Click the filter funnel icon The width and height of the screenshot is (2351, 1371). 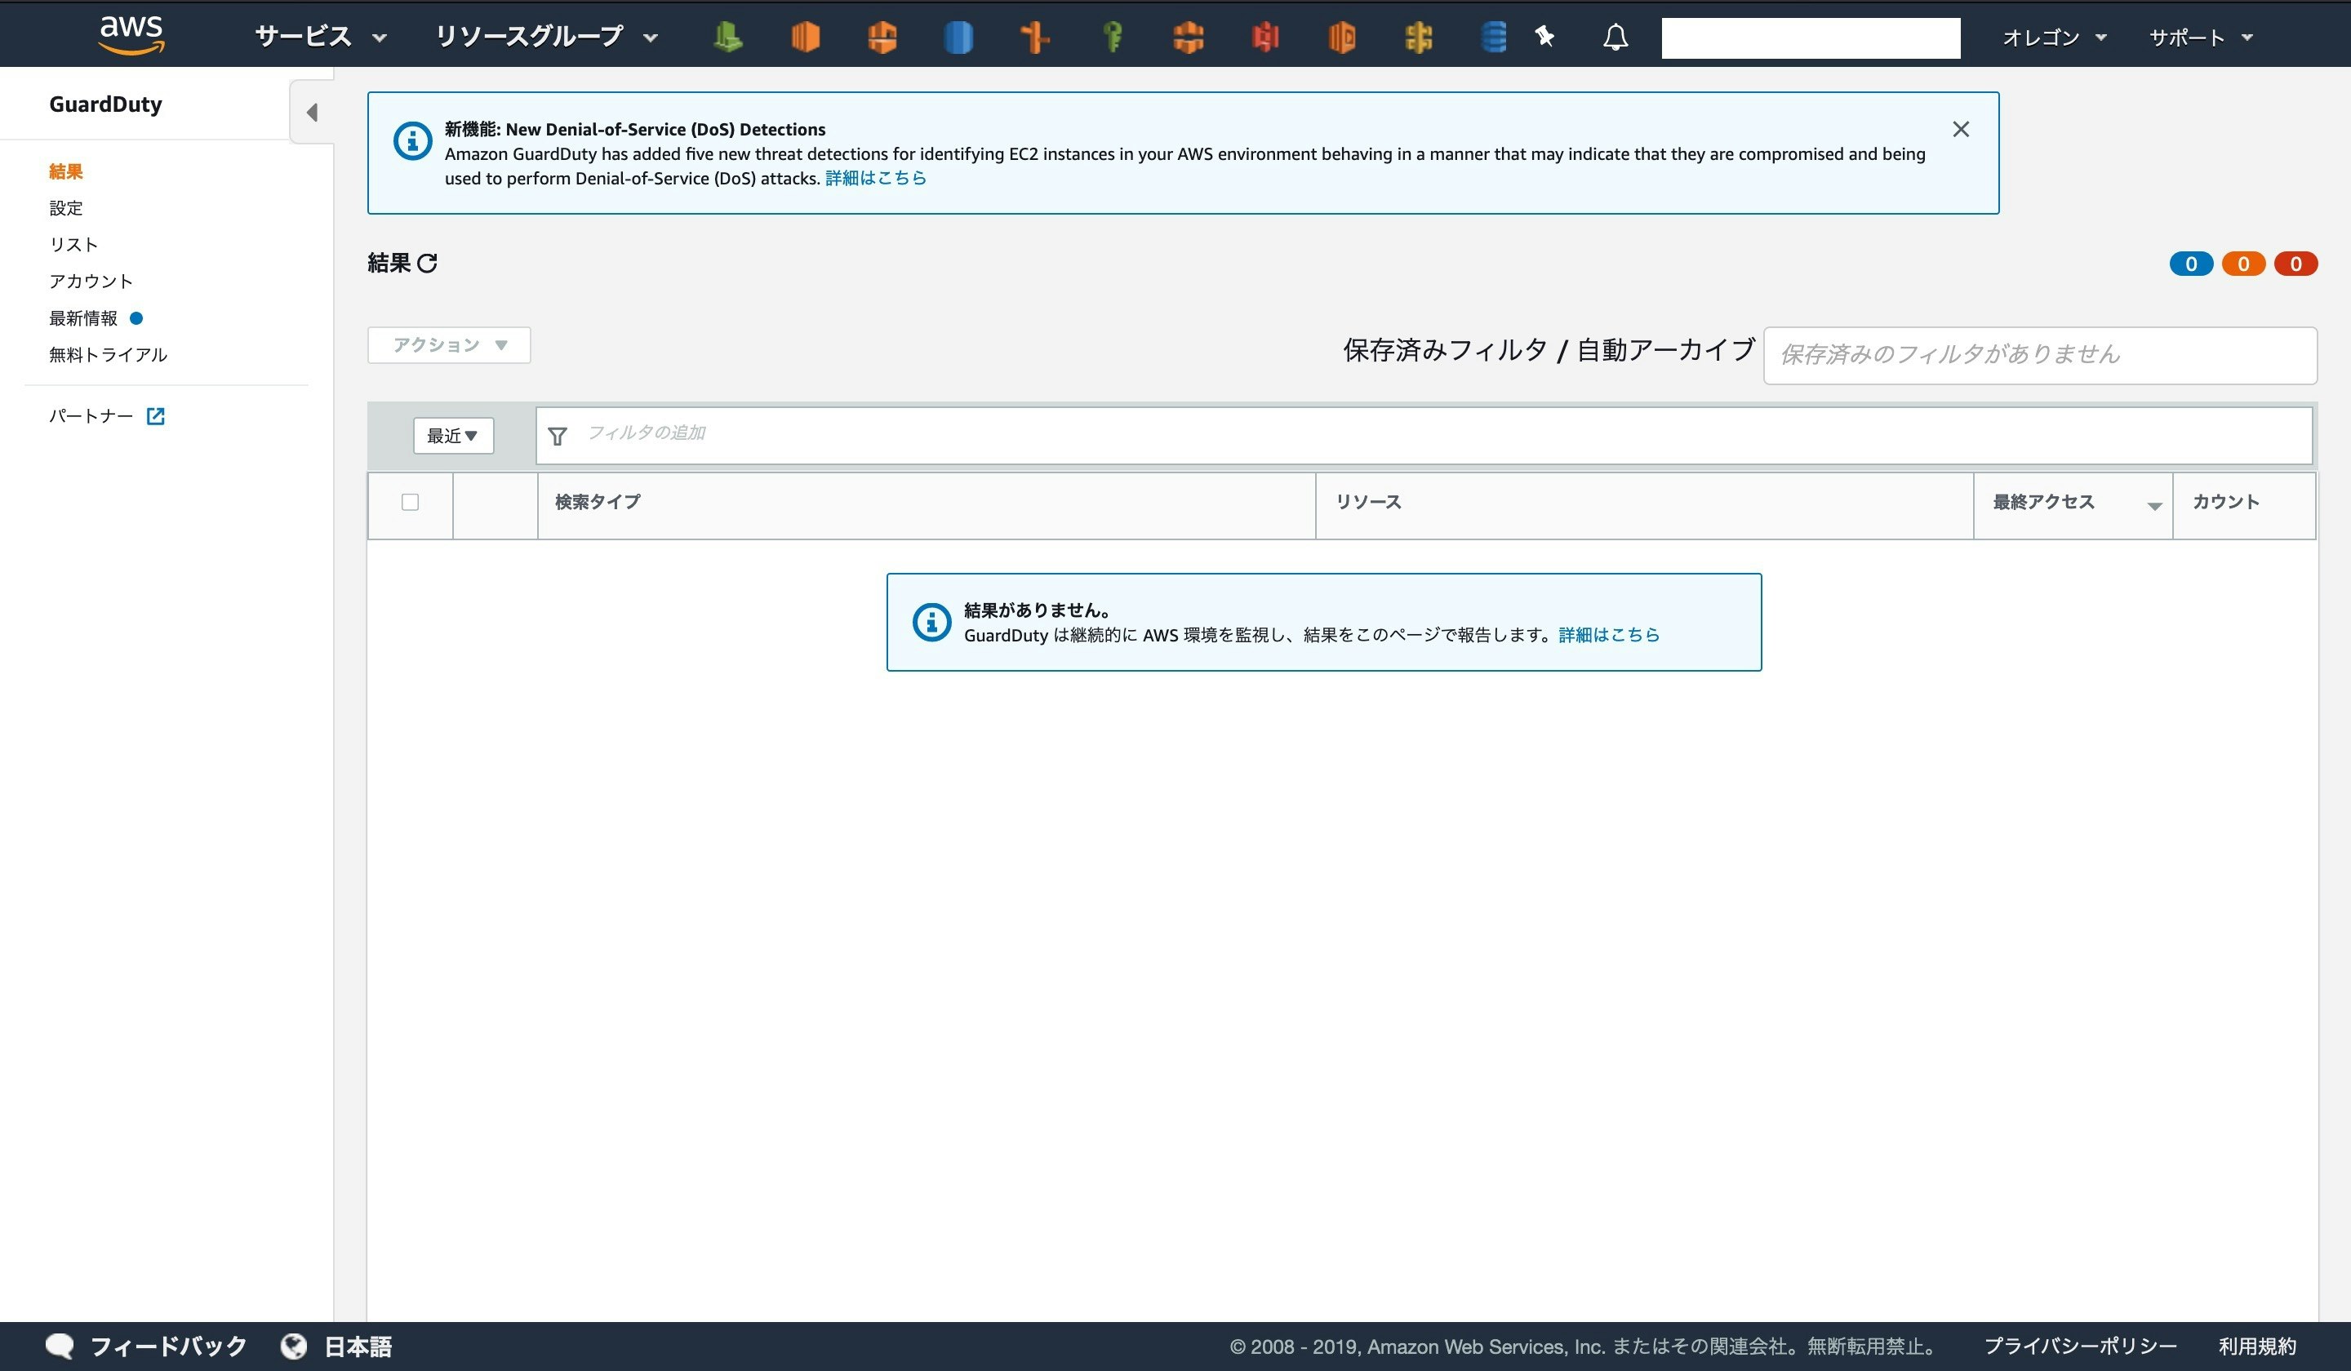pos(557,437)
